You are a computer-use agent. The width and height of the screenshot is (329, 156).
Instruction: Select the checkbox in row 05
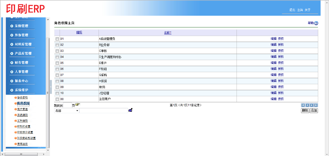(x=57, y=63)
